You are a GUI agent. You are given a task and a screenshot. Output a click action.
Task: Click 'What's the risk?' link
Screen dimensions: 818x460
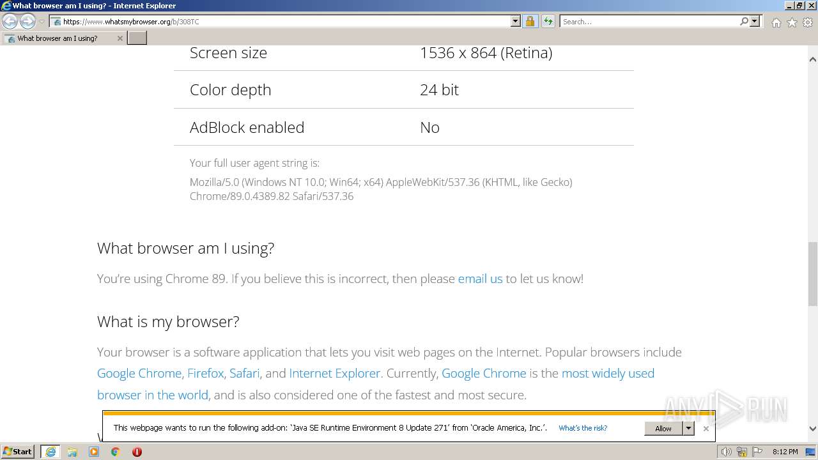[583, 428]
